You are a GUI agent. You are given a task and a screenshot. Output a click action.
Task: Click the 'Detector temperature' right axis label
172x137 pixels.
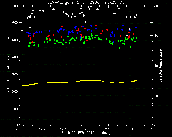click(x=160, y=66)
